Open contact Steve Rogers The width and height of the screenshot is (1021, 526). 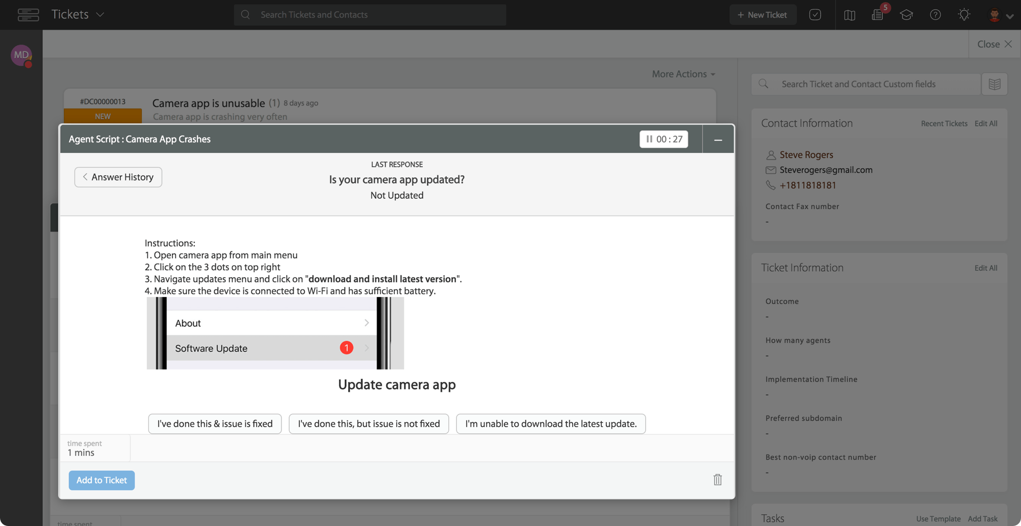tap(806, 154)
